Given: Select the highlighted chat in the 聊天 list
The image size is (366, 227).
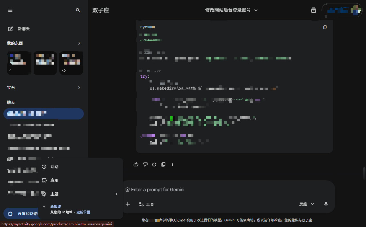Looking at the screenshot, I should [44, 114].
